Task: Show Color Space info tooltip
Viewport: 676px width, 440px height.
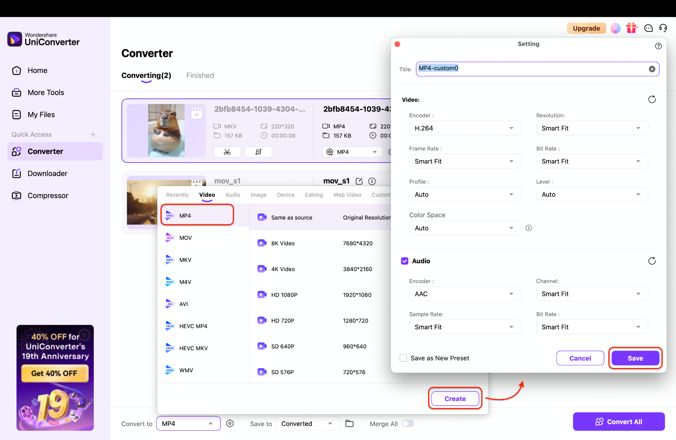Action: click(x=529, y=228)
